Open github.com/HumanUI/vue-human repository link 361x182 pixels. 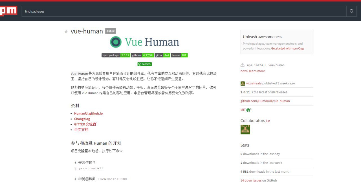pyautogui.click(x=265, y=101)
